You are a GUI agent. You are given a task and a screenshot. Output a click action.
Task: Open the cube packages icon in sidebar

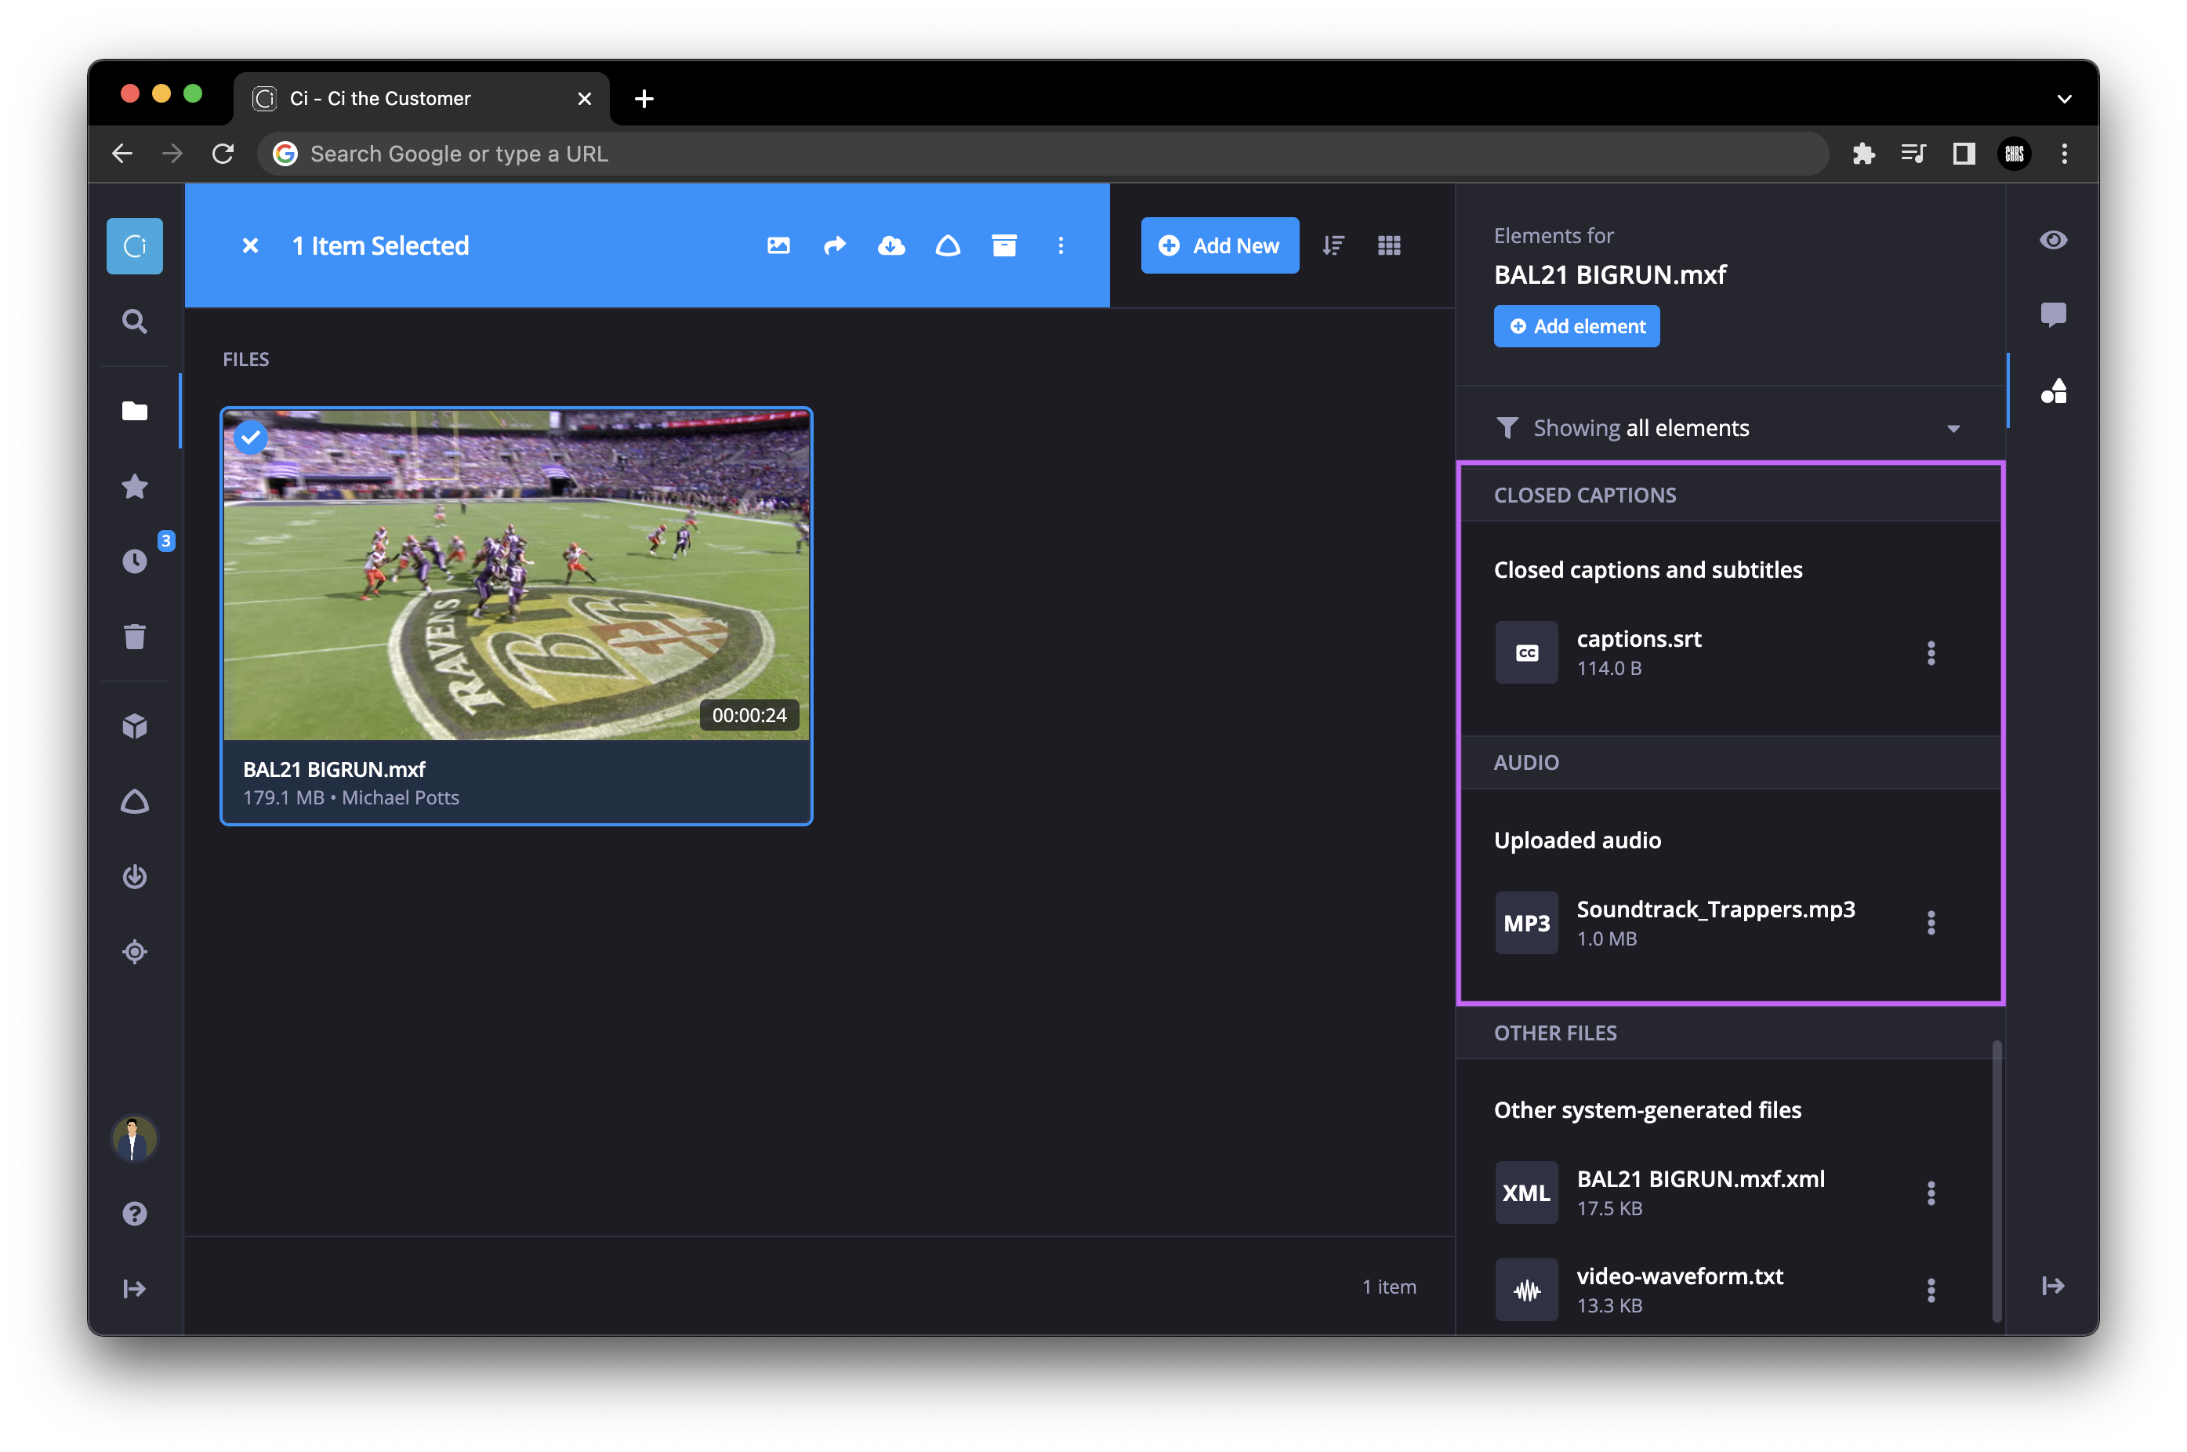(134, 726)
